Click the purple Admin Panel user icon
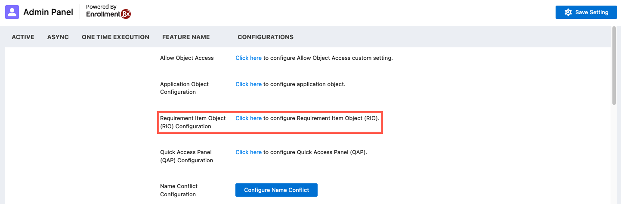The width and height of the screenshot is (621, 204). (12, 12)
